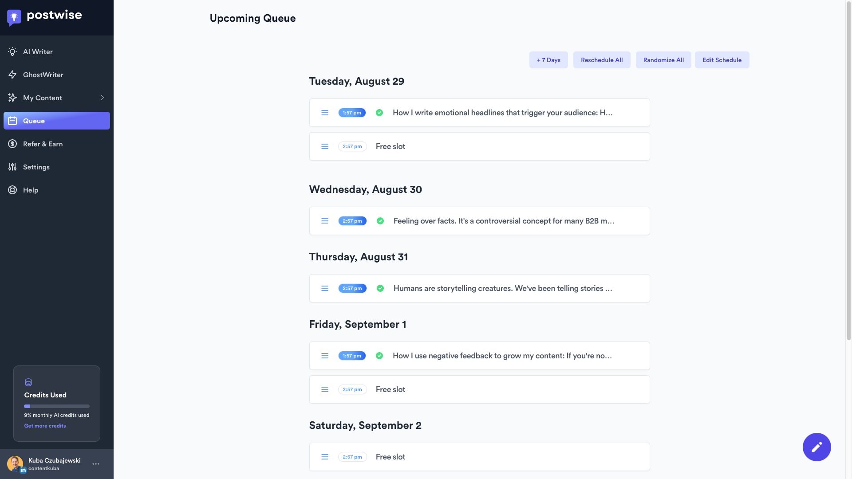Open the three-dots menu beside Kuba Czubajewski
This screenshot has width=852, height=479.
96,464
